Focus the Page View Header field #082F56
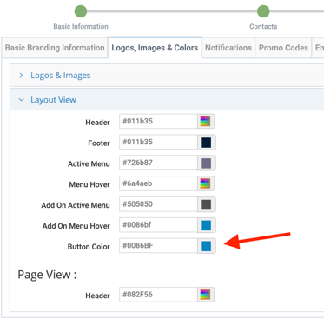The width and height of the screenshot is (324, 319). point(158,295)
